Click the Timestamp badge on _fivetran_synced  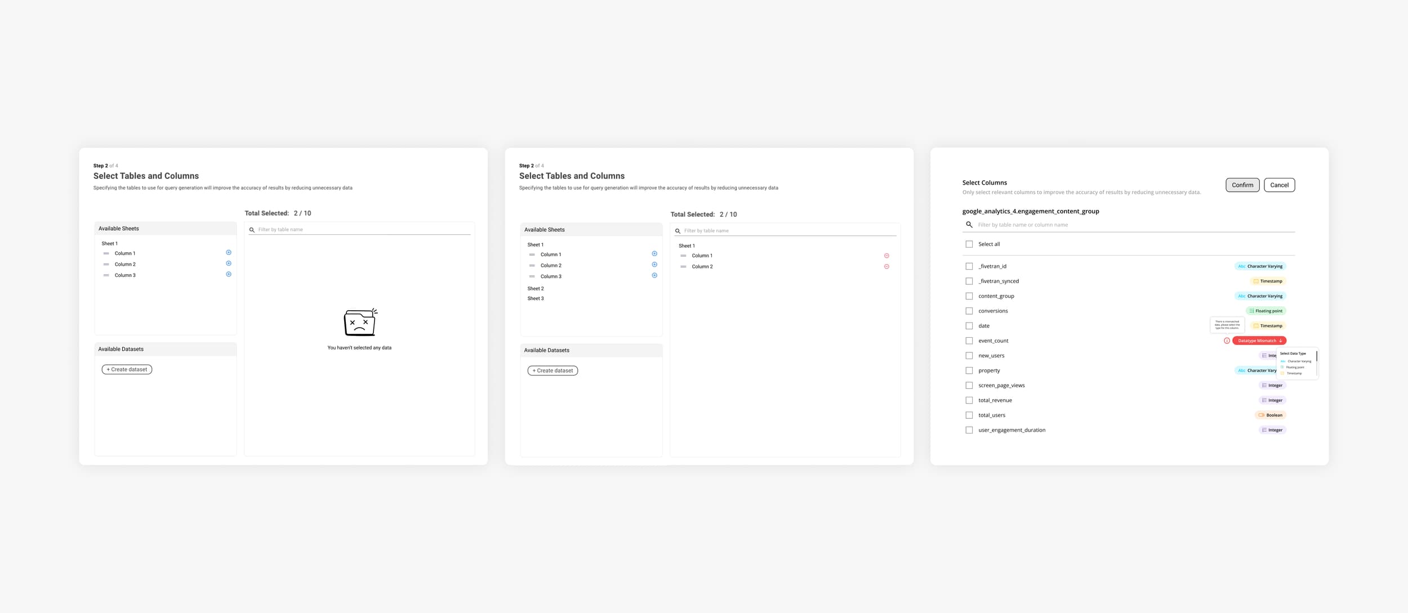point(1267,281)
